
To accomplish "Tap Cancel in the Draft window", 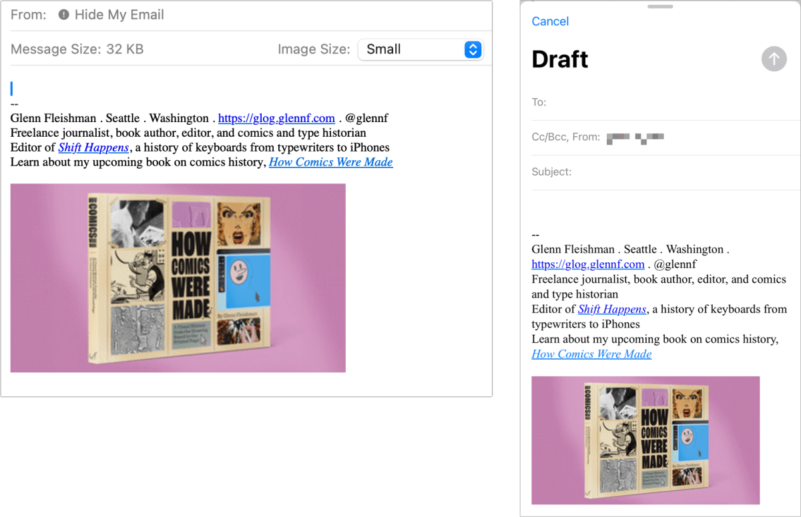I will tap(550, 21).
